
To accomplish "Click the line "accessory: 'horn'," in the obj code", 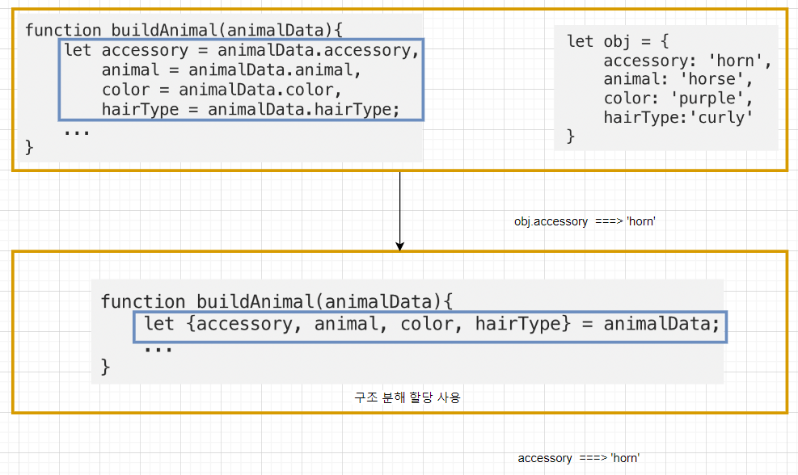I will click(x=687, y=61).
